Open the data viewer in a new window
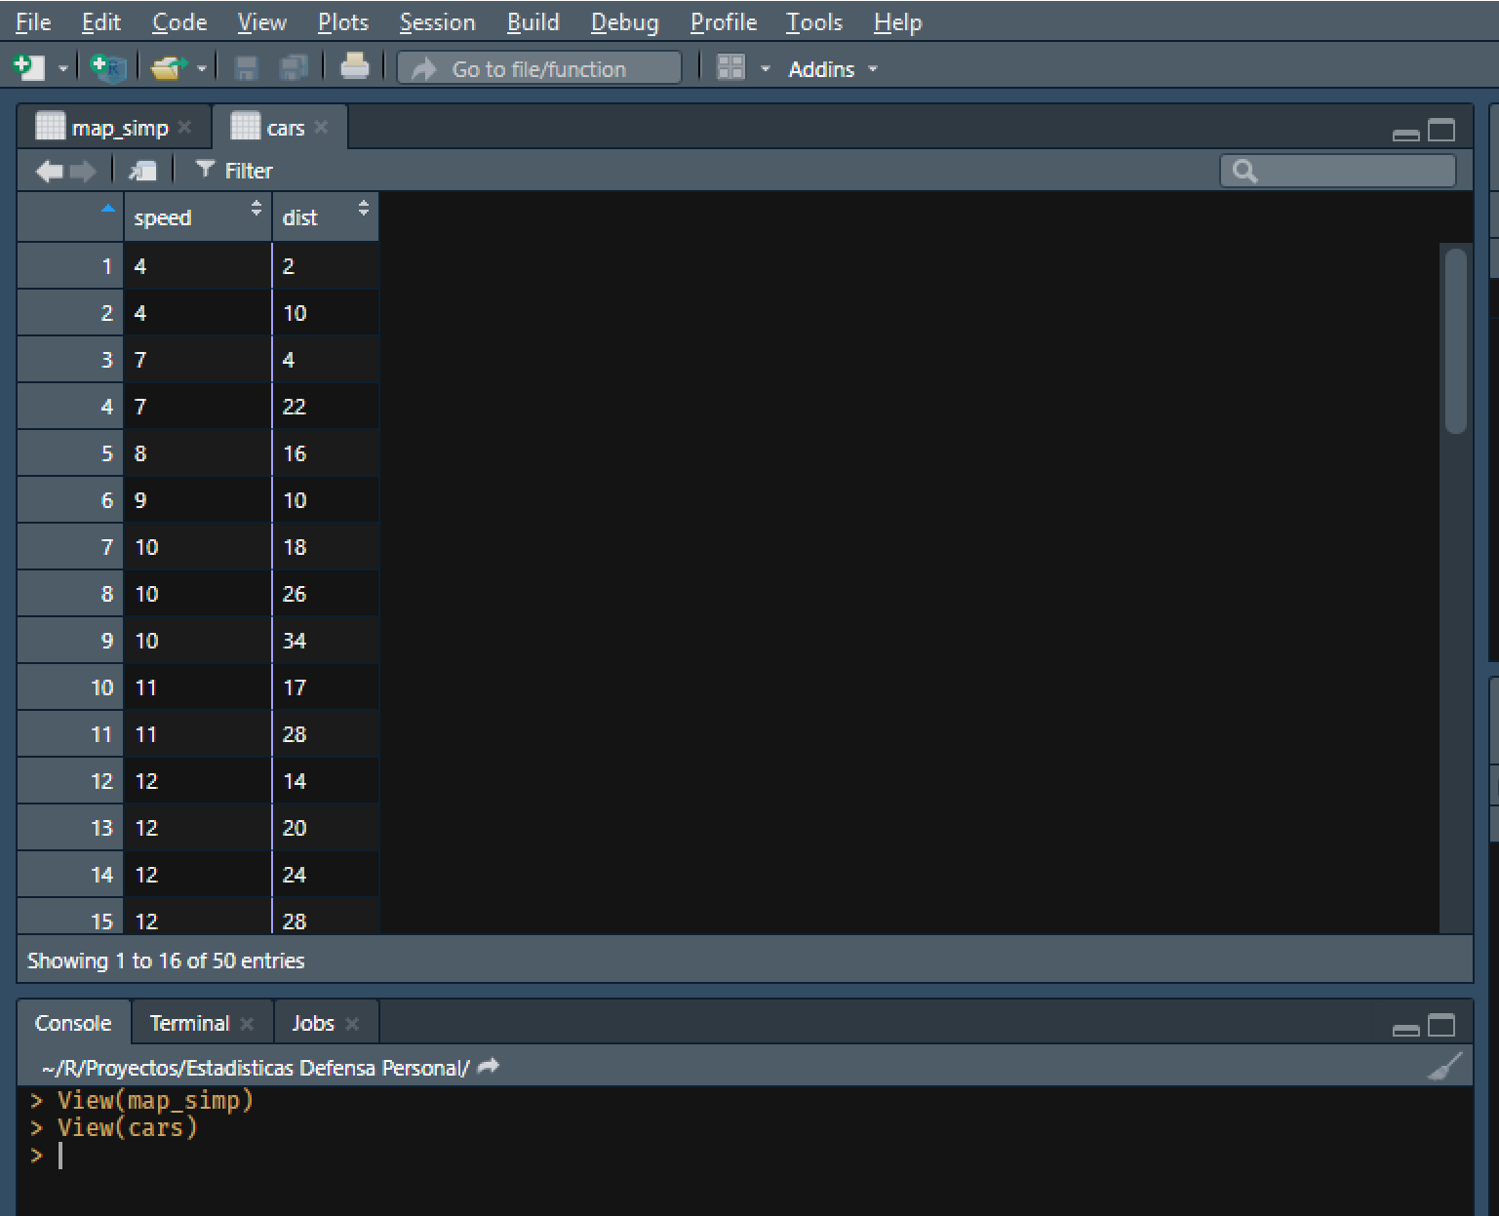The image size is (1499, 1216). click(x=142, y=169)
